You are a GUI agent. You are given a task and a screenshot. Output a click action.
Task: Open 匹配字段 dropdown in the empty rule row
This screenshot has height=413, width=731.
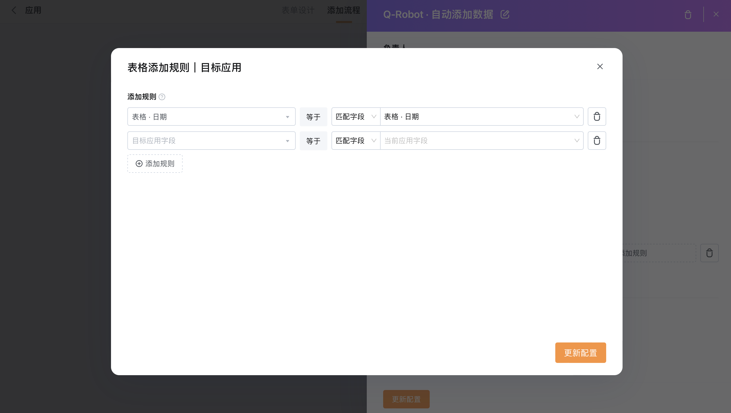point(356,141)
